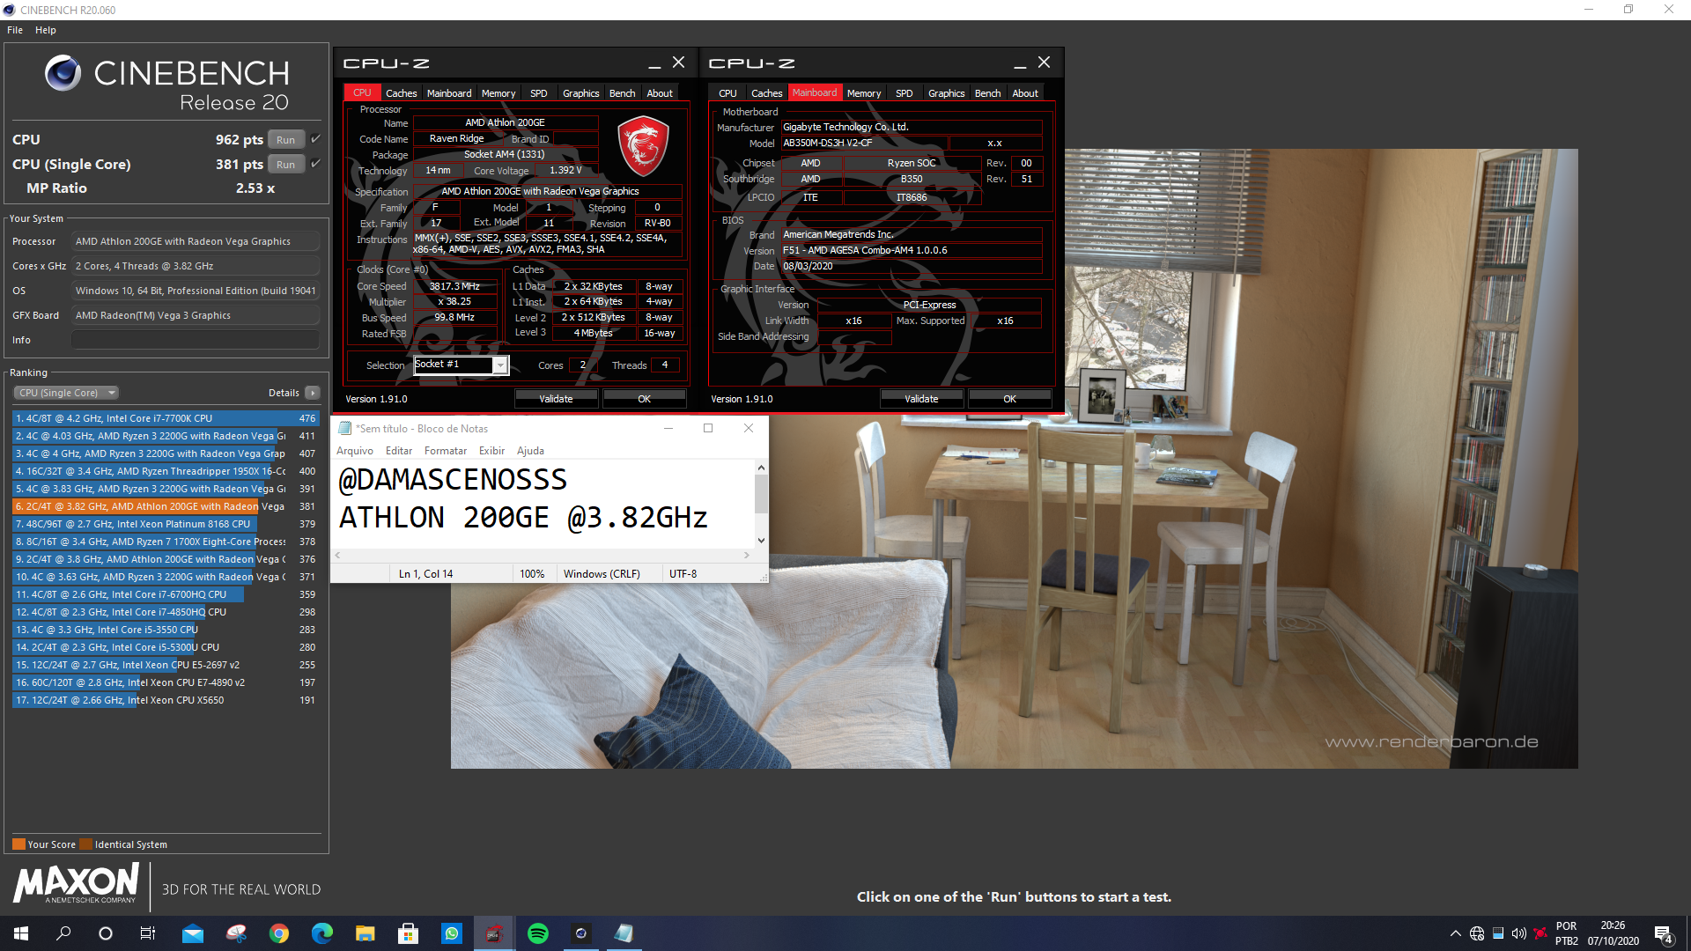Minimize the left CPU-Z window

654,63
